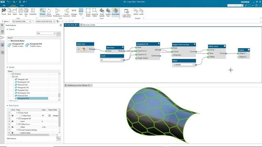Collapse the Search section in Node Explorer

(x=7, y=29)
